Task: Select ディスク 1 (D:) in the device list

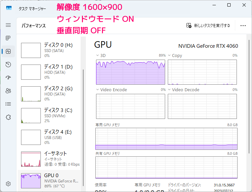Action: (49, 72)
